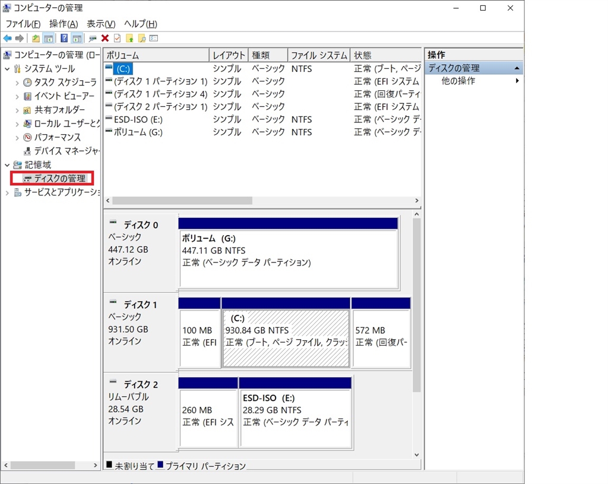Image resolution: width=608 pixels, height=484 pixels.
Task: Select ディスク 0 label box
Action: (141, 253)
